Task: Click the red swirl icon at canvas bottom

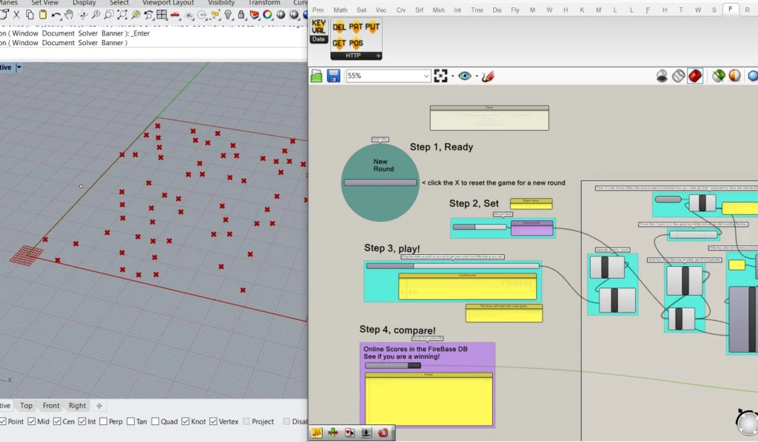Action: point(383,432)
